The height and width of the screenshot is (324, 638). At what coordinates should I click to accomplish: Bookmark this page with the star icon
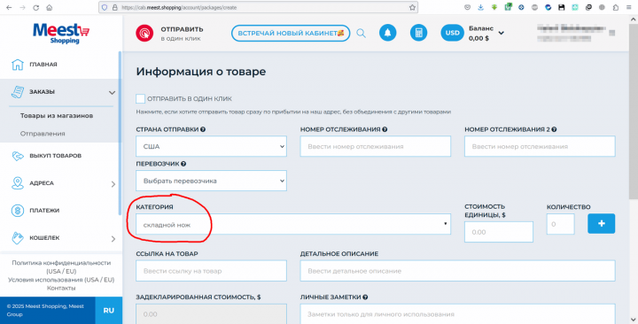(412, 7)
